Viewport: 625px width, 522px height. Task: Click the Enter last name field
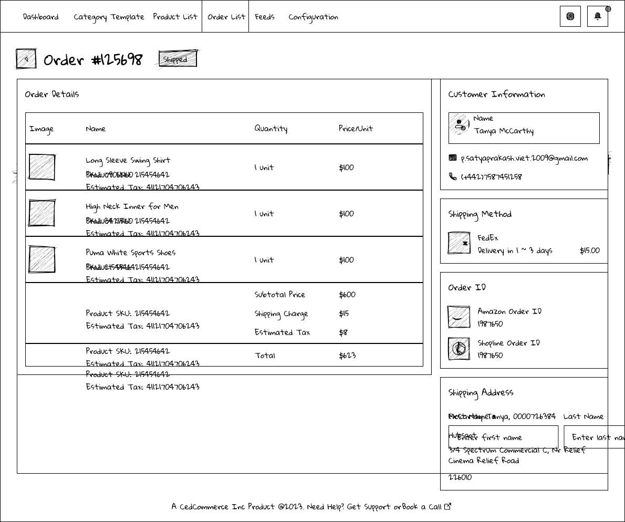(x=595, y=437)
